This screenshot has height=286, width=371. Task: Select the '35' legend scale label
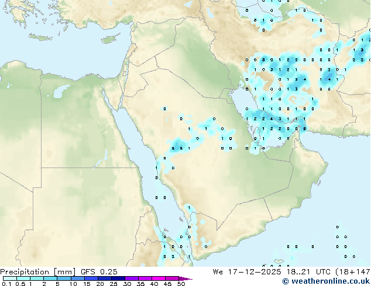point(140,284)
